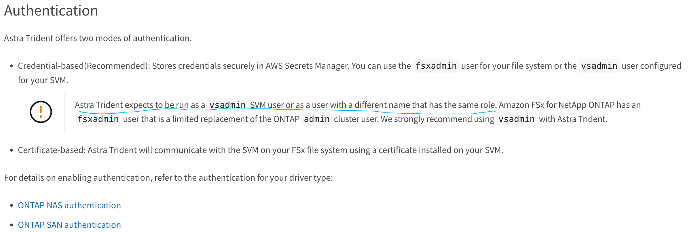Open the ONTAP SAN authentication link
The height and width of the screenshot is (233, 691).
point(69,225)
